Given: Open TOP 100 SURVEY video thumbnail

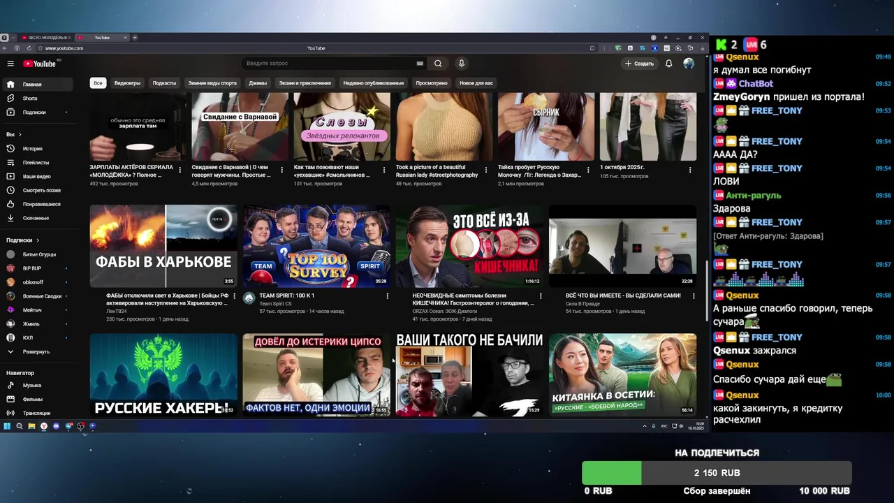Looking at the screenshot, I should (x=316, y=246).
